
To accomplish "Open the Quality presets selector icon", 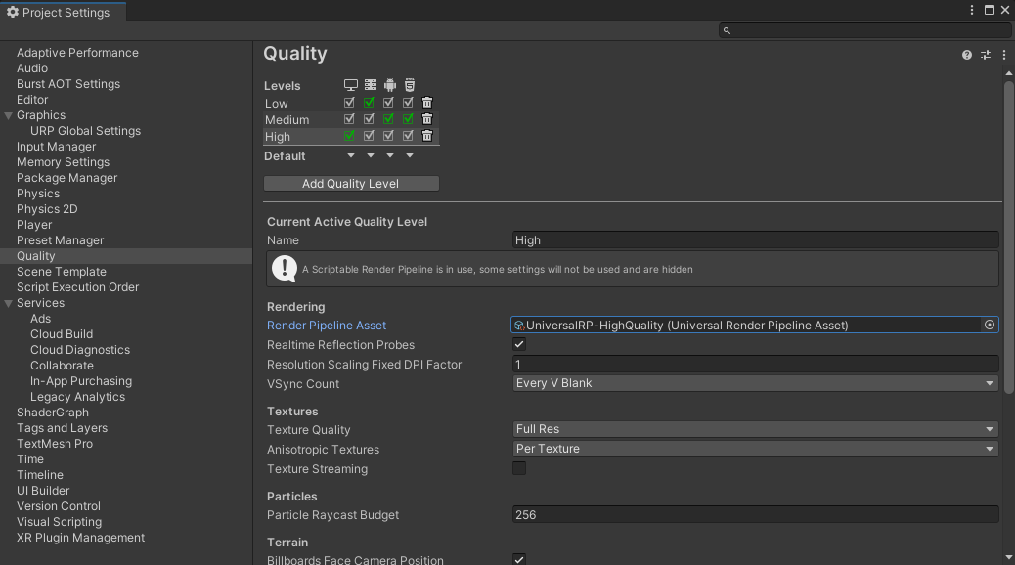I will click(986, 55).
